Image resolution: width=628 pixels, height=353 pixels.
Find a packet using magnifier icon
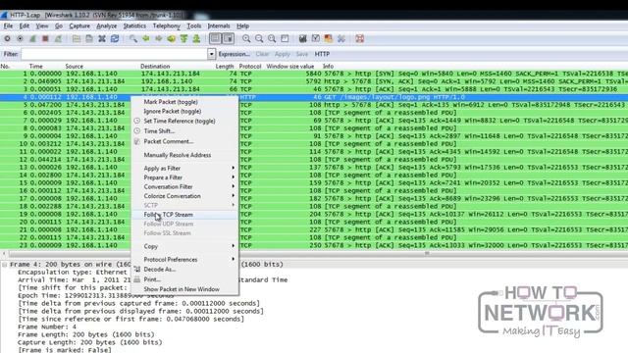click(x=133, y=39)
